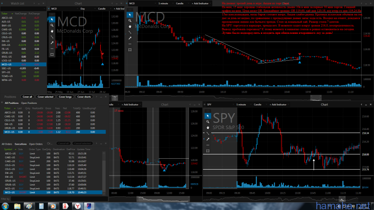Pick the zoom magnifier in MCD Day chart
This screenshot has height=210, width=374.
click(x=52, y=25)
